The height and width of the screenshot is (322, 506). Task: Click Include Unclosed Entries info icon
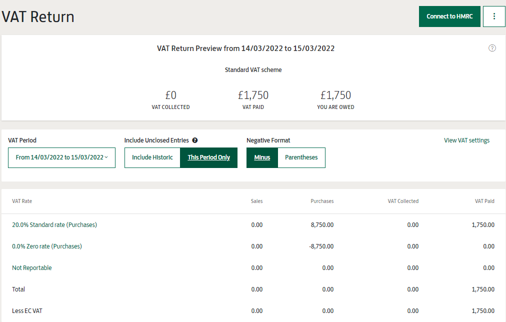[x=195, y=140]
